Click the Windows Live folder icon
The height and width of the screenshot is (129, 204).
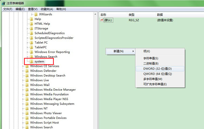click(x=27, y=80)
